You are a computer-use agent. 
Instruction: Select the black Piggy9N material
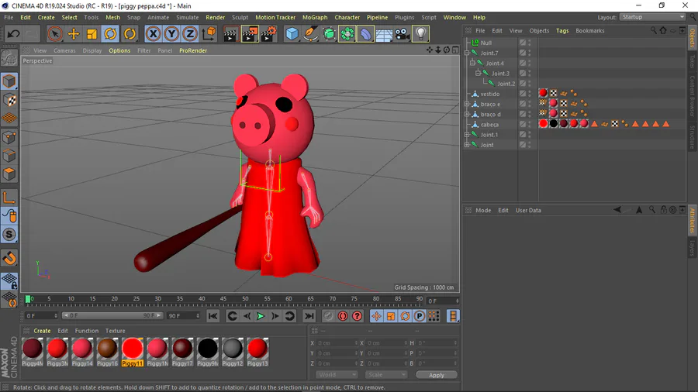tap(207, 352)
